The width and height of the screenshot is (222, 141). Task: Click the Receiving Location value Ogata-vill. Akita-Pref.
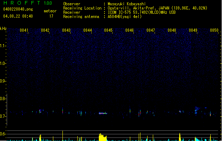click(132, 8)
